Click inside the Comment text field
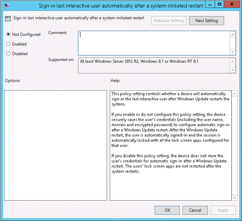 [154, 43]
